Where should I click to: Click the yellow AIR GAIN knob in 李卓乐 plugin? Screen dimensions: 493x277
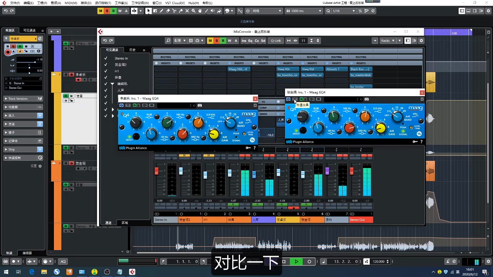pos(213,134)
